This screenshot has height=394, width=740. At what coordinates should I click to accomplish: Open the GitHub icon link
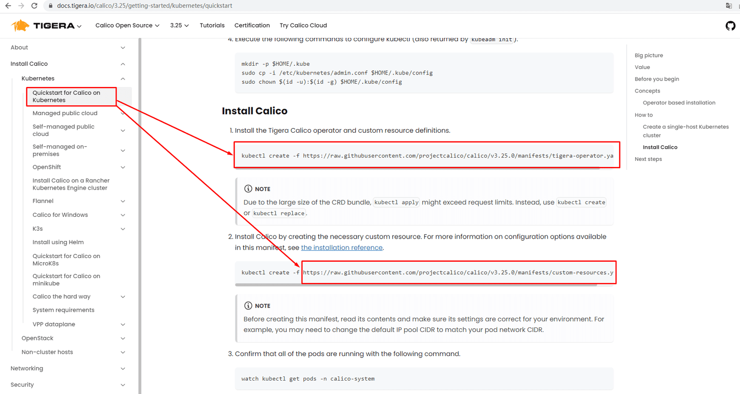(730, 25)
